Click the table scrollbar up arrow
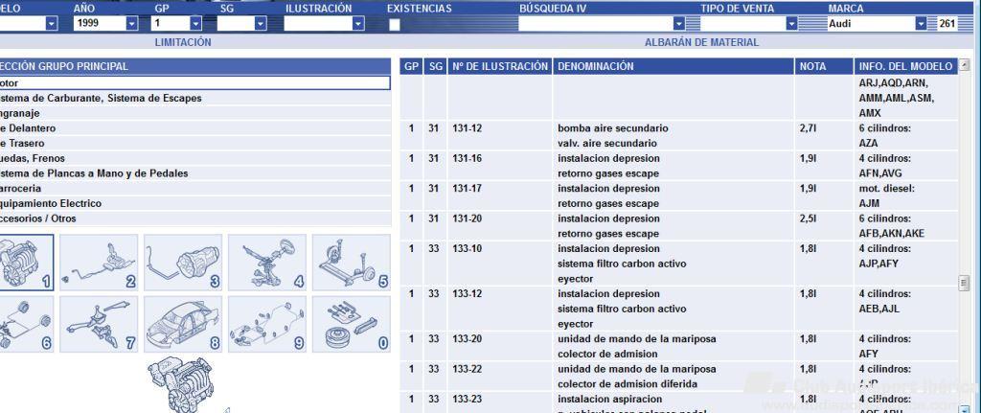Viewport: 981px width, 413px height. point(964,64)
